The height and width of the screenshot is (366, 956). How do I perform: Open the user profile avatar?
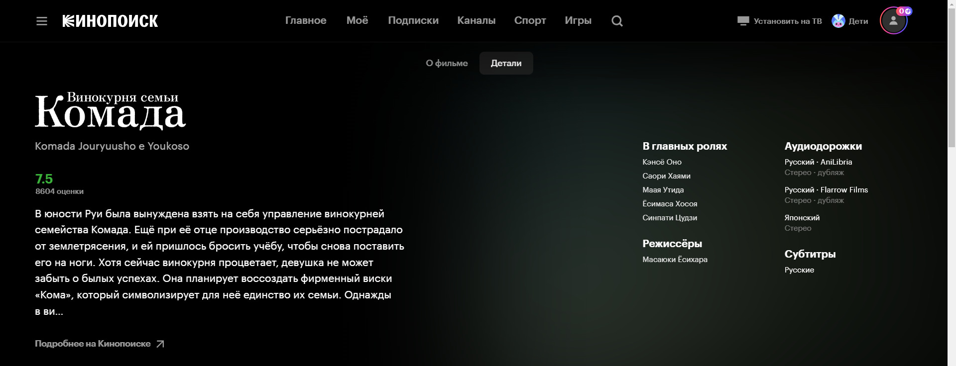point(893,21)
